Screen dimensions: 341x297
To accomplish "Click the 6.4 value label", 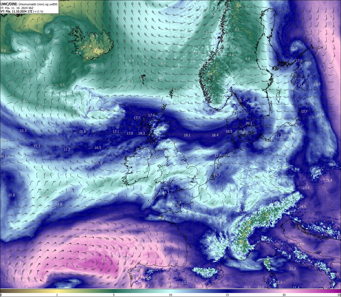I will point(145,61).
